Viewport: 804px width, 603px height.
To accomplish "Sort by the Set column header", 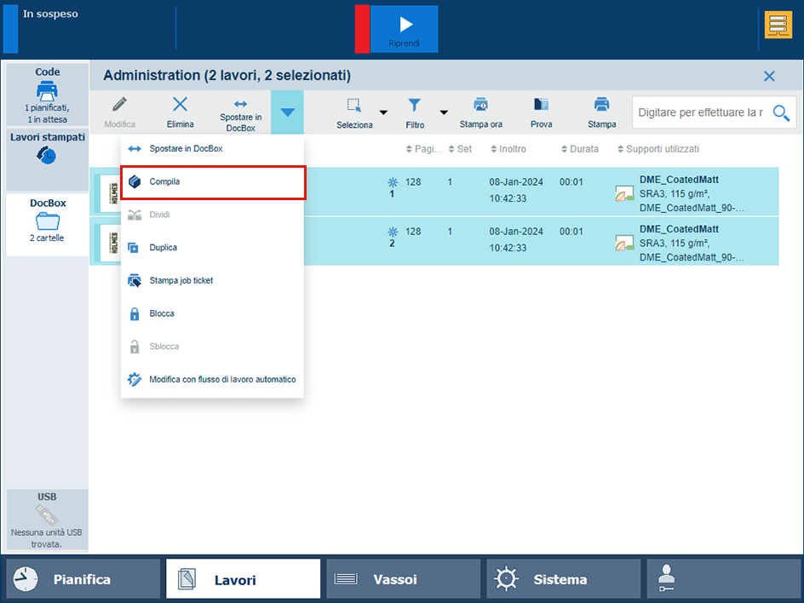I will pyautogui.click(x=460, y=149).
